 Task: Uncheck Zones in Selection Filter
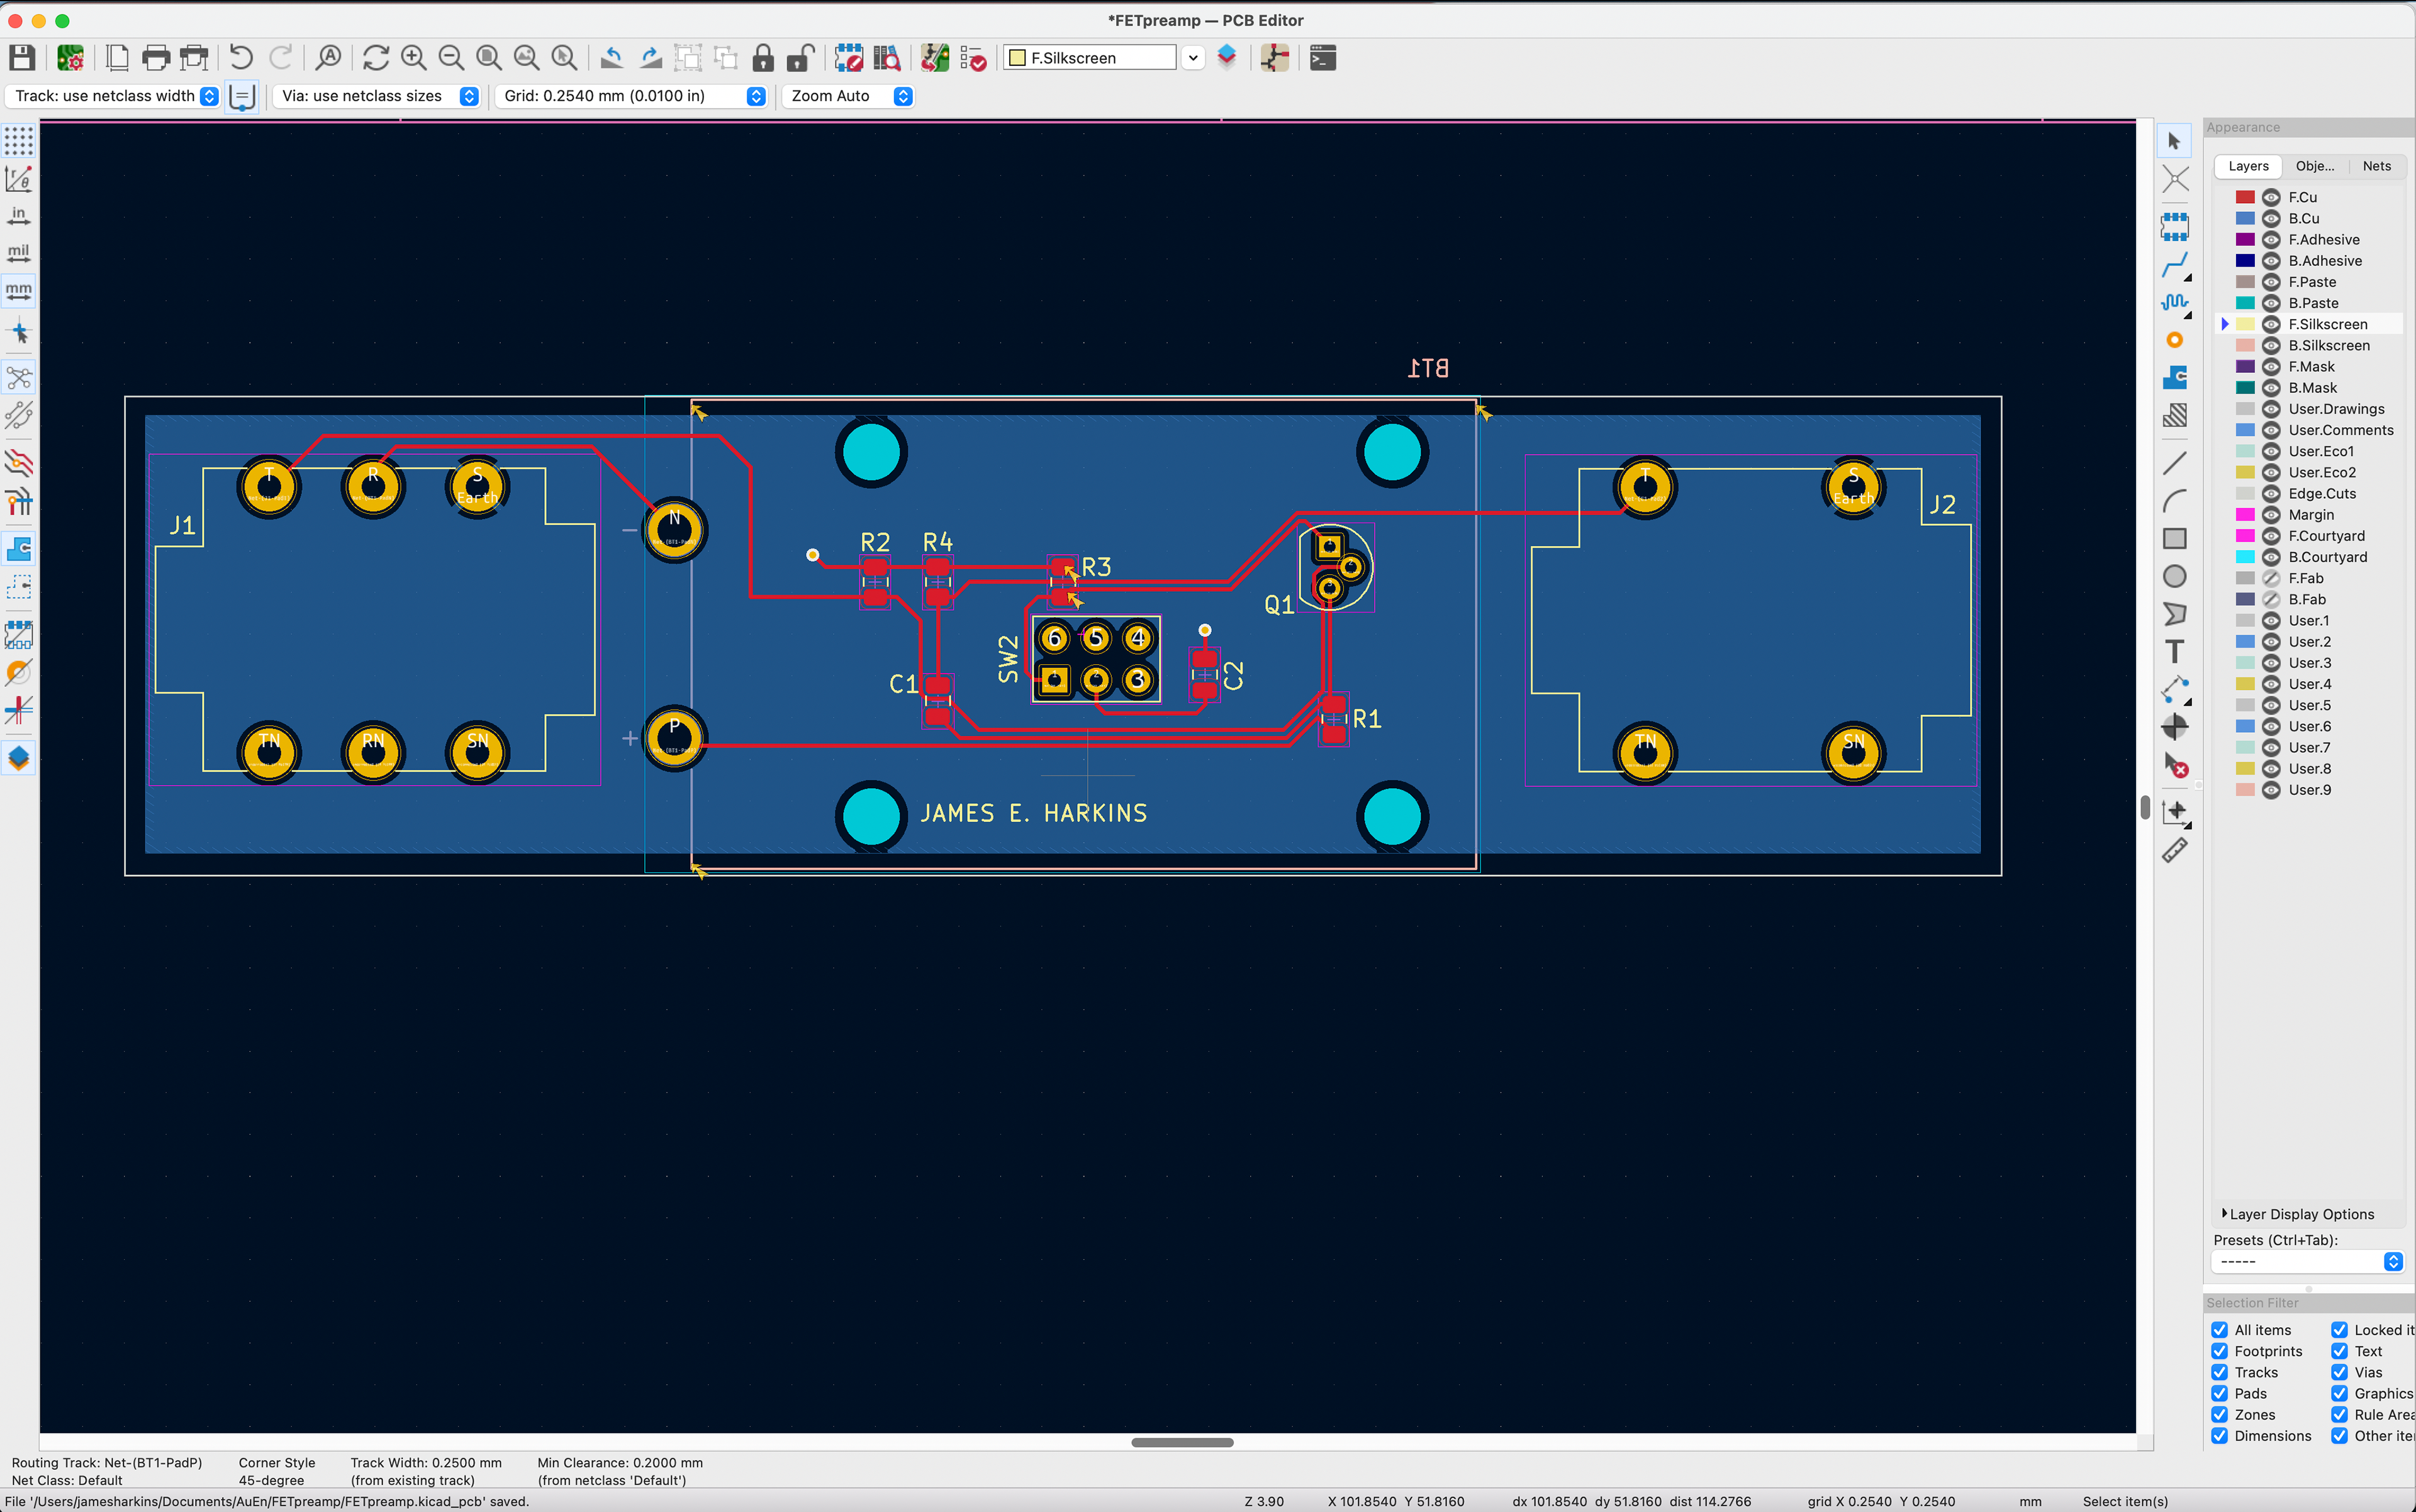[x=2220, y=1415]
